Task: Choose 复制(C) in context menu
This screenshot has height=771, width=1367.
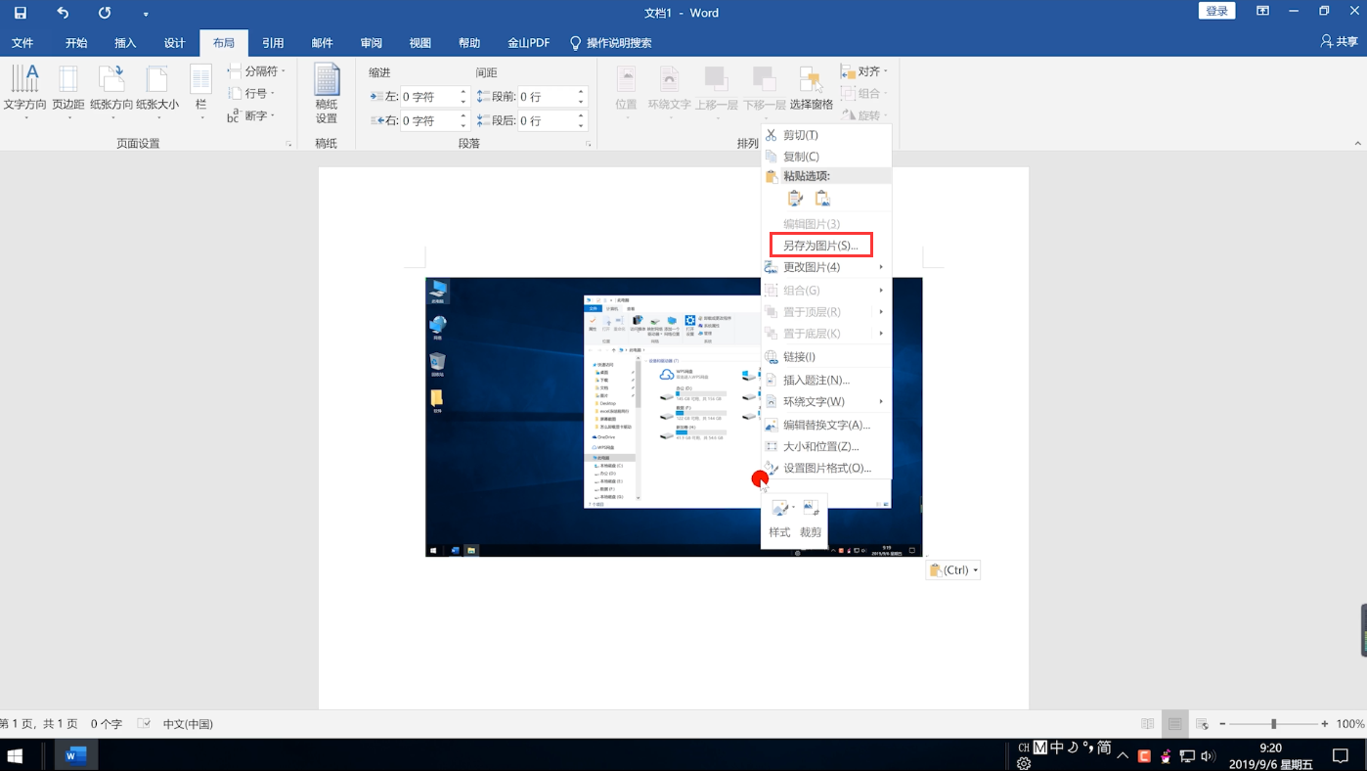Action: point(826,157)
